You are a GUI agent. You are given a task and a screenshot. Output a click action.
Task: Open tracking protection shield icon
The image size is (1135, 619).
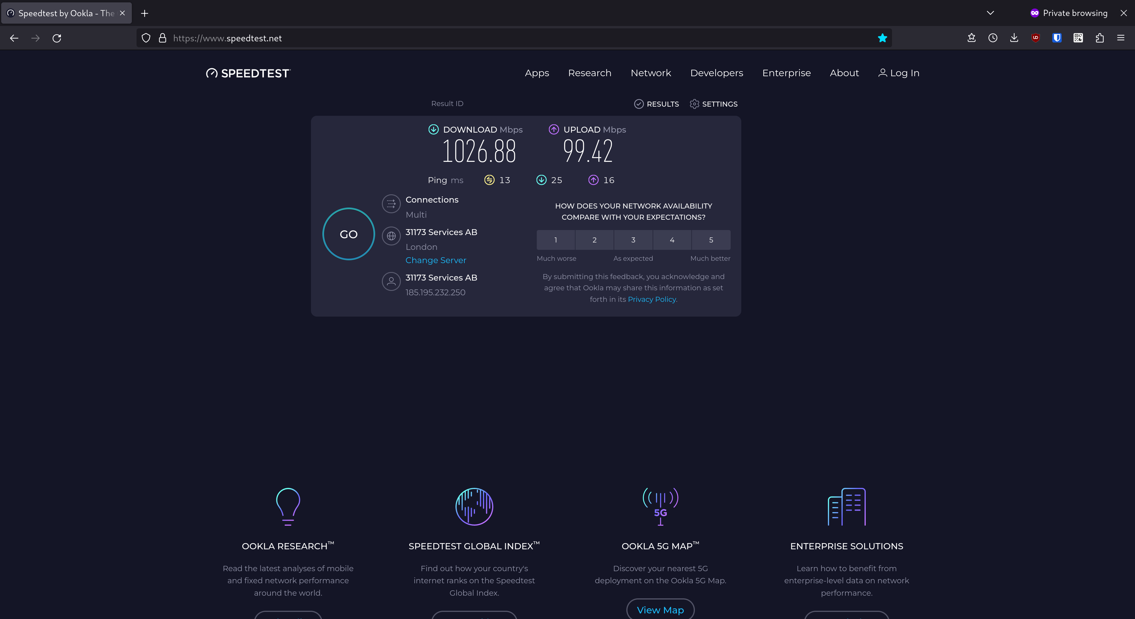[x=146, y=38]
